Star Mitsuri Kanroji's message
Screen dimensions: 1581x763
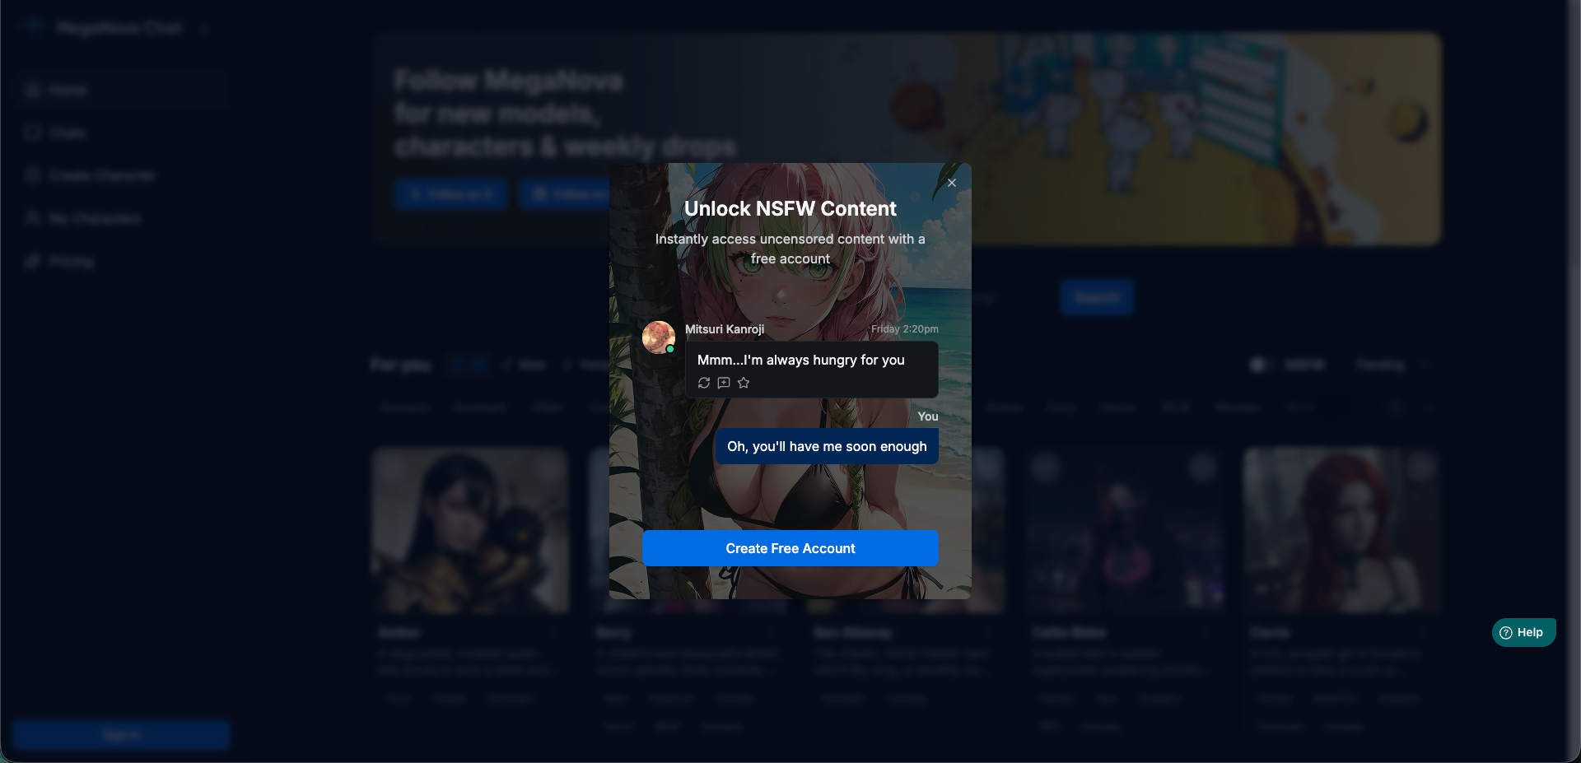pyautogui.click(x=744, y=383)
